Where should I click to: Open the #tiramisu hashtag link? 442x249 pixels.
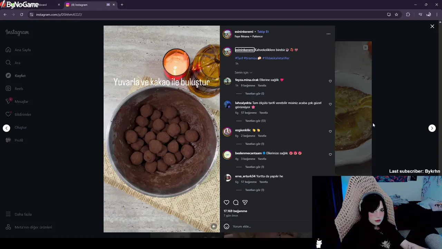(x=250, y=58)
